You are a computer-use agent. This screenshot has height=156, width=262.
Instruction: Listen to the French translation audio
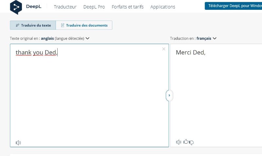(x=178, y=142)
